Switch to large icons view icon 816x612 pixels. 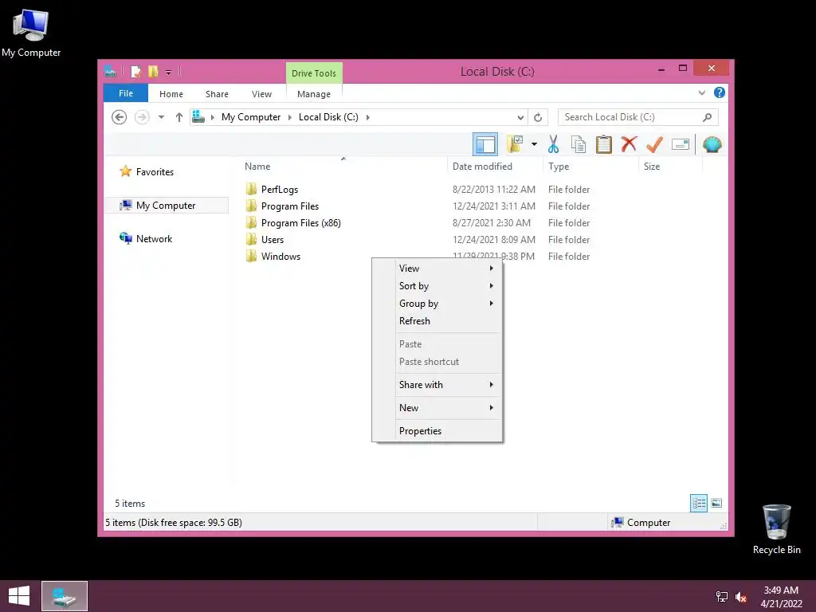pyautogui.click(x=716, y=504)
